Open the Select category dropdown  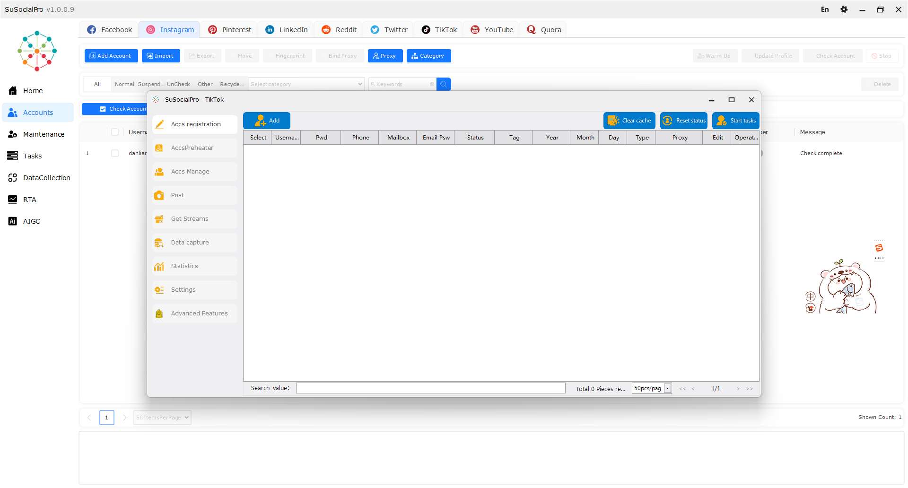coord(306,84)
